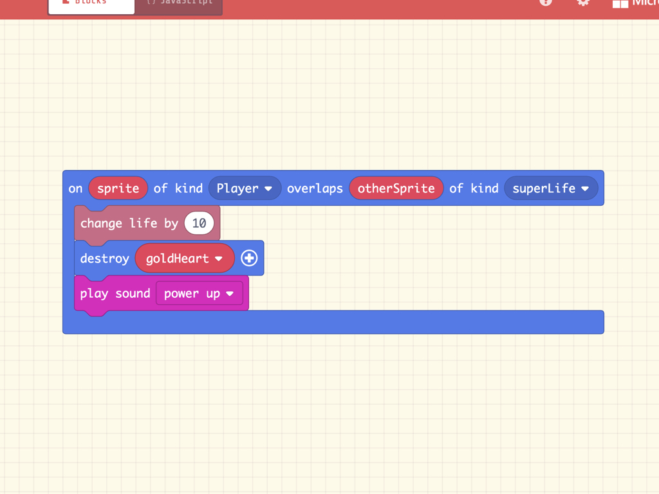Select the otherSprite variable pill

(396, 188)
